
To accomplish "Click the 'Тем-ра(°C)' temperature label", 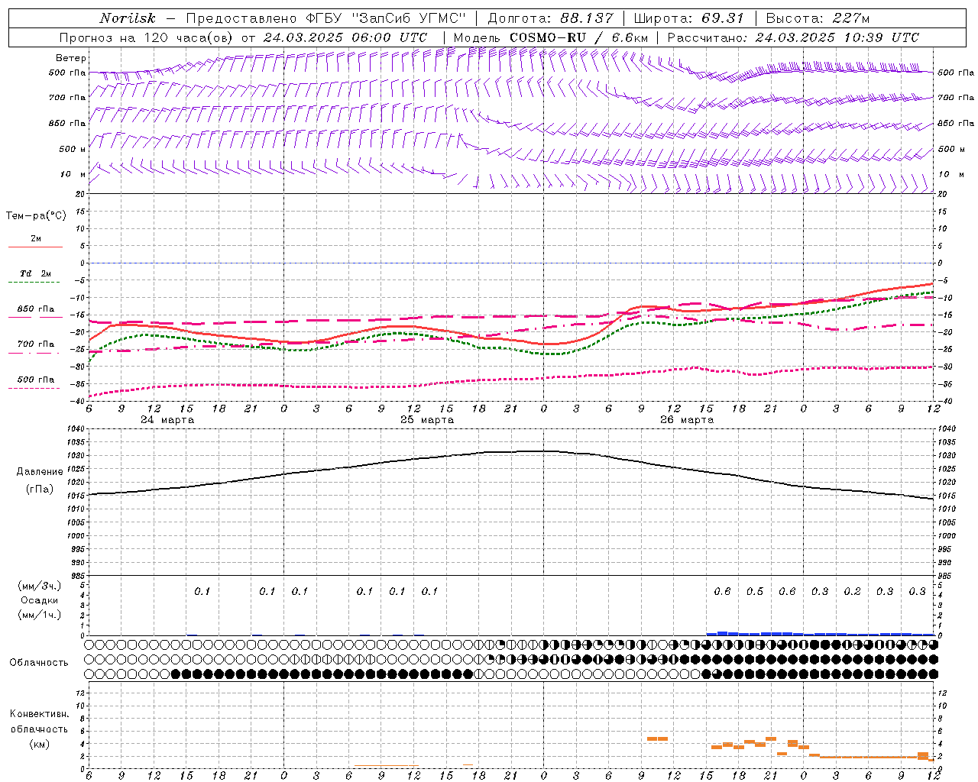I will [36, 216].
